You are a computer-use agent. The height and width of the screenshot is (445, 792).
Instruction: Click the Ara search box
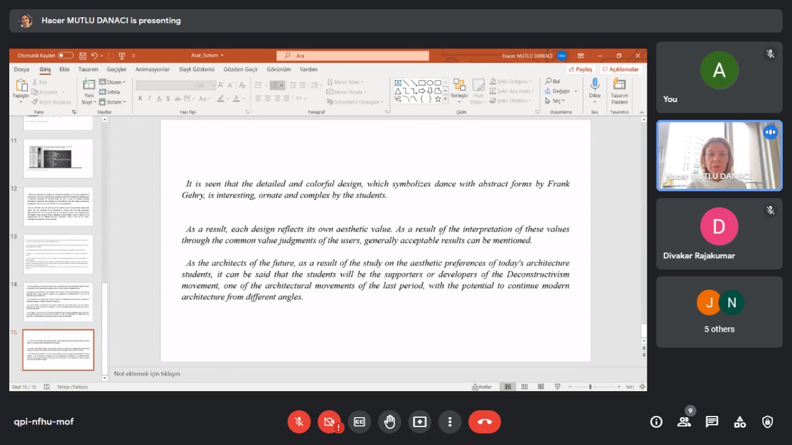pos(353,56)
